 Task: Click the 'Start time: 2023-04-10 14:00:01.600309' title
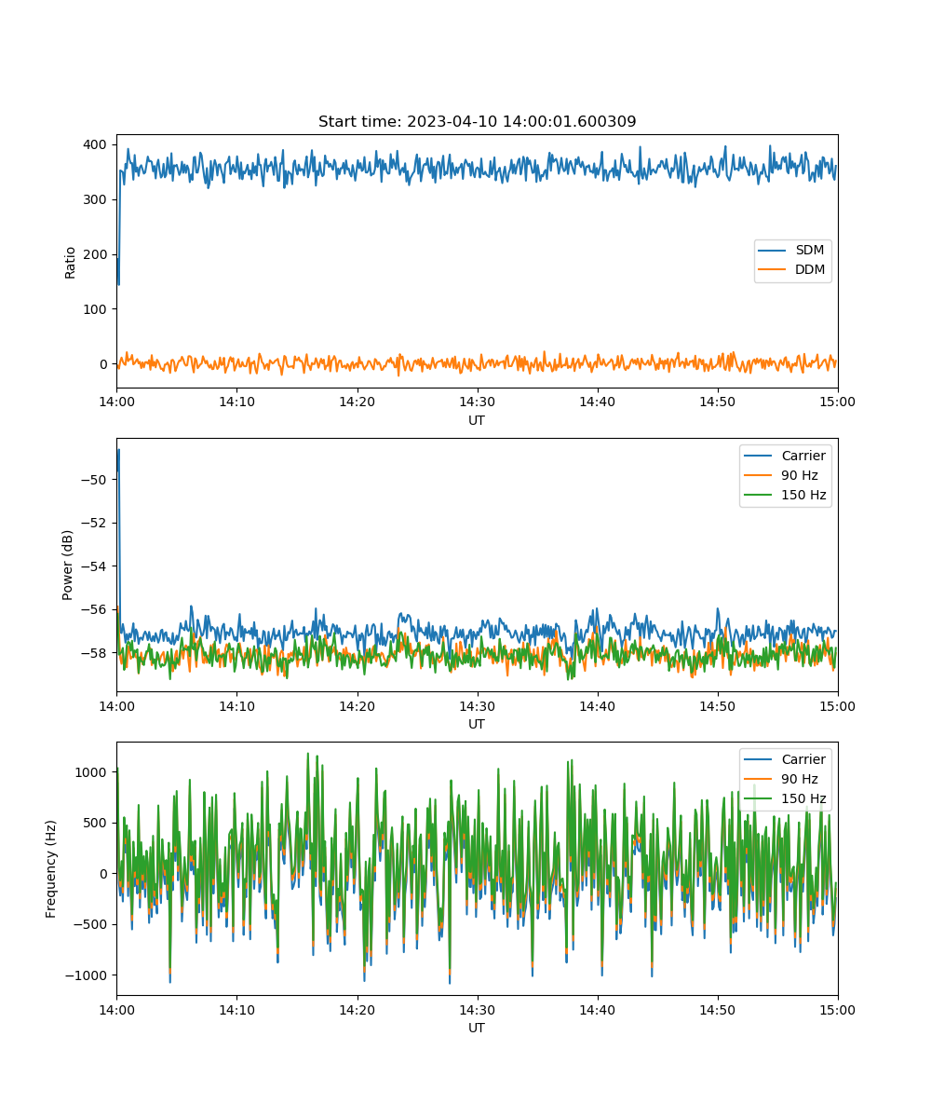tap(477, 122)
